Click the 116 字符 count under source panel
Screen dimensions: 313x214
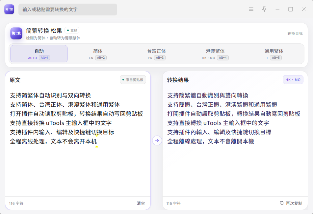16,203
